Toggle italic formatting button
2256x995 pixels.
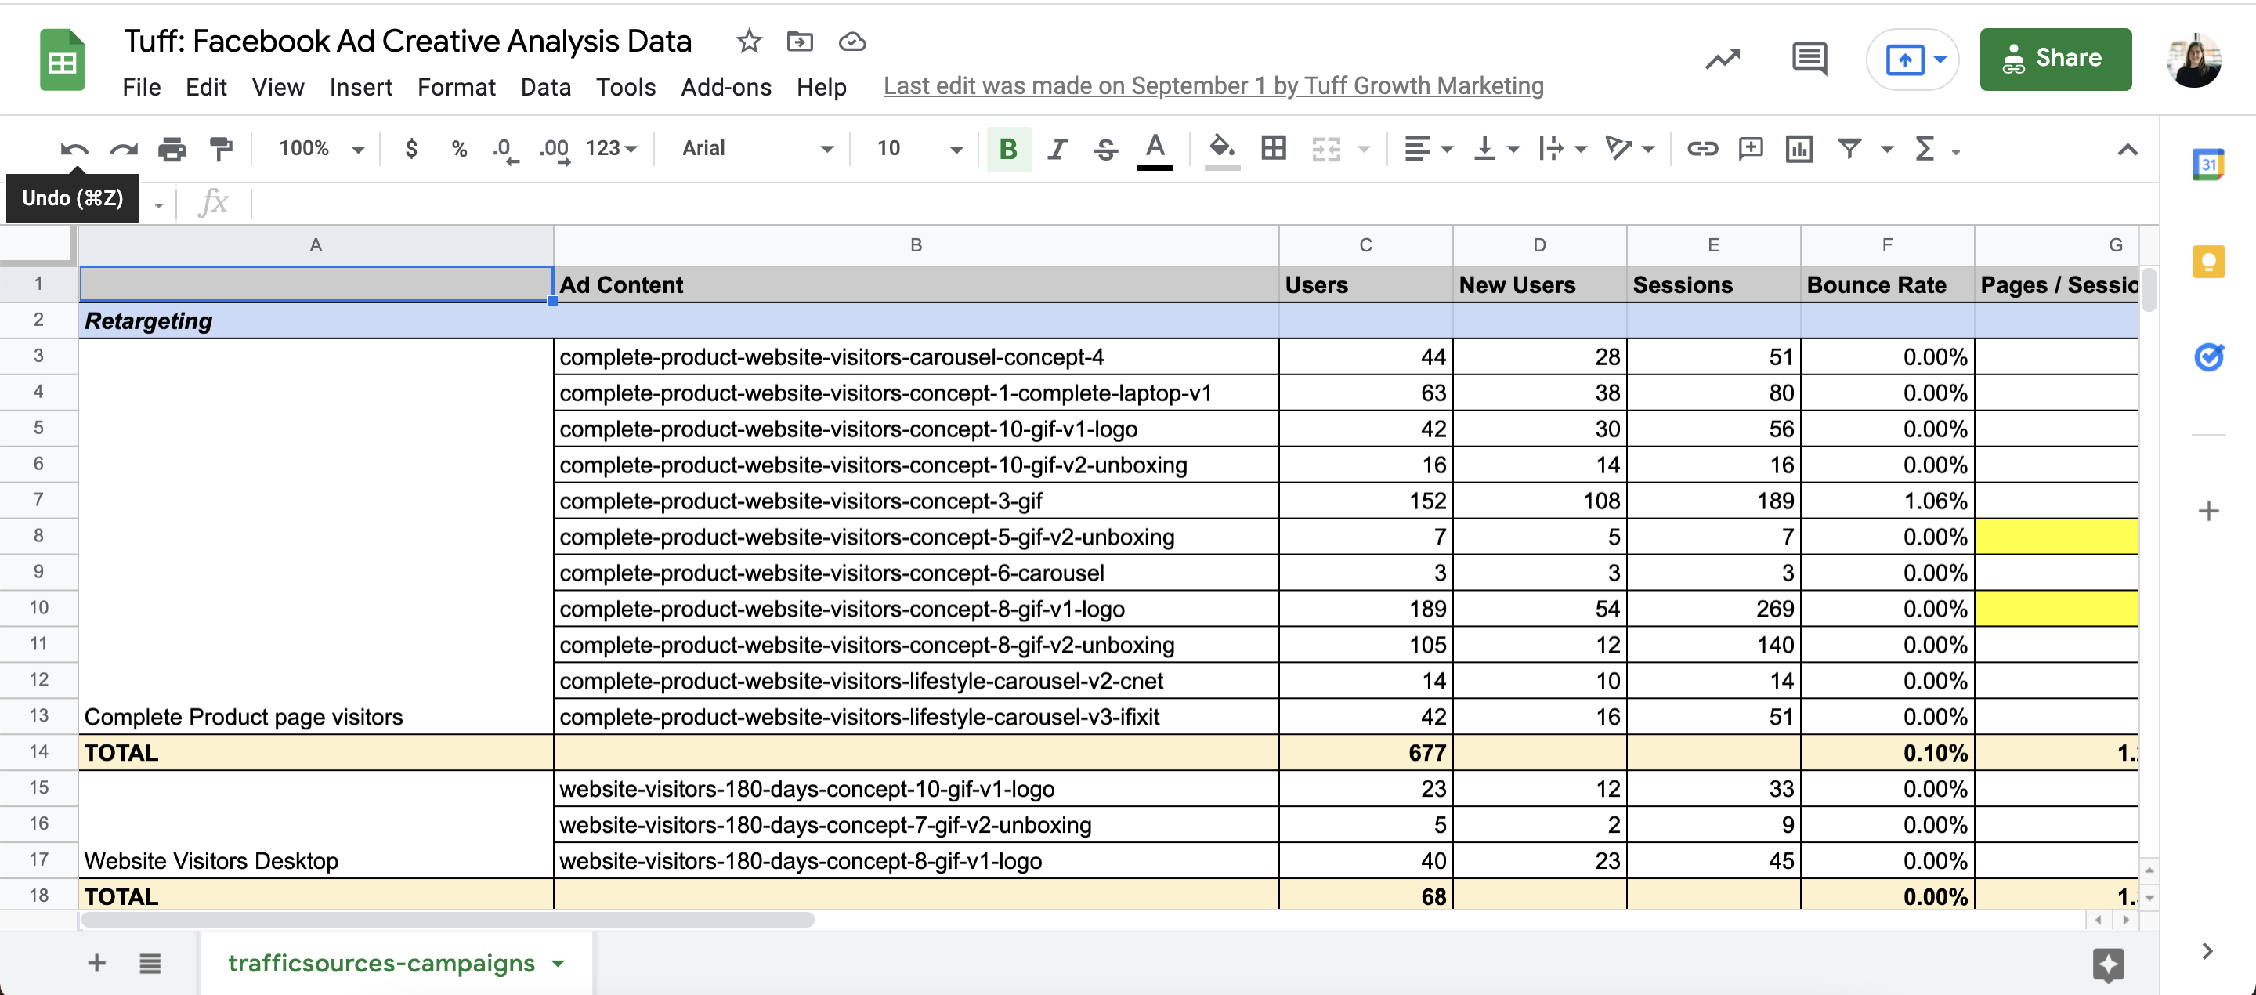coord(1057,149)
